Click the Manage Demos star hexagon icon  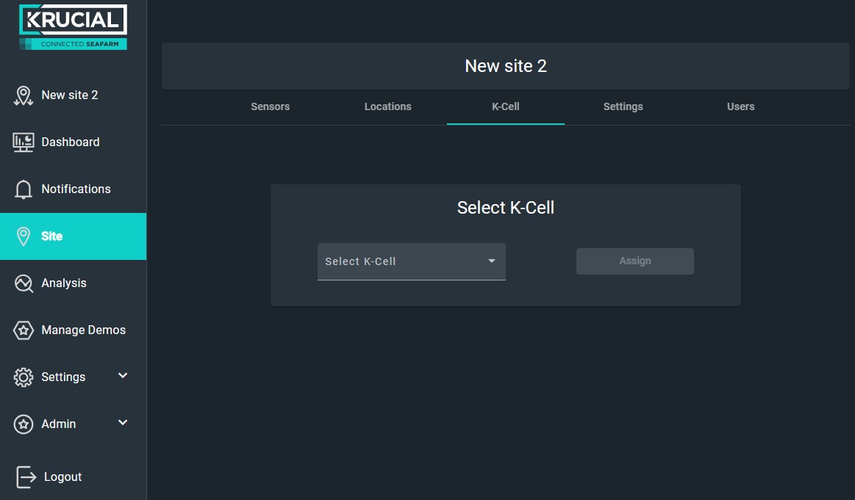(24, 330)
